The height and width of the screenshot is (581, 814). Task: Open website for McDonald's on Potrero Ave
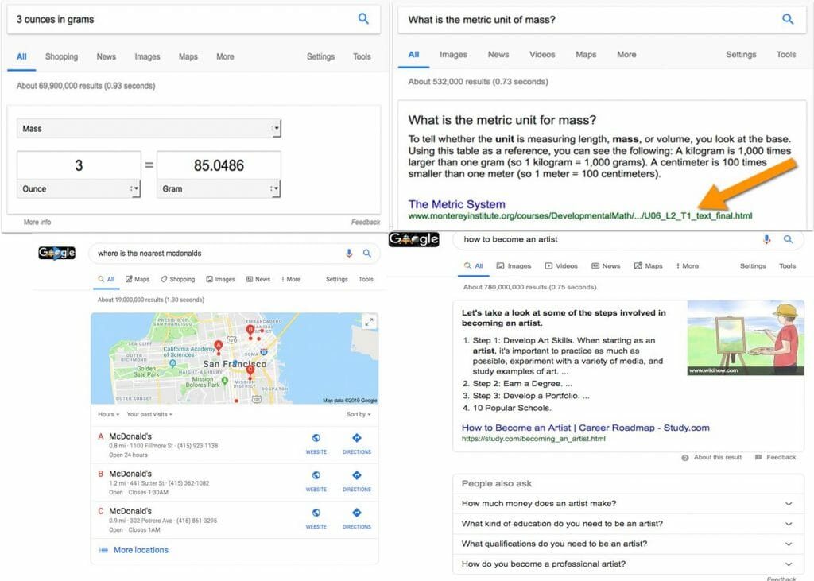[316, 517]
